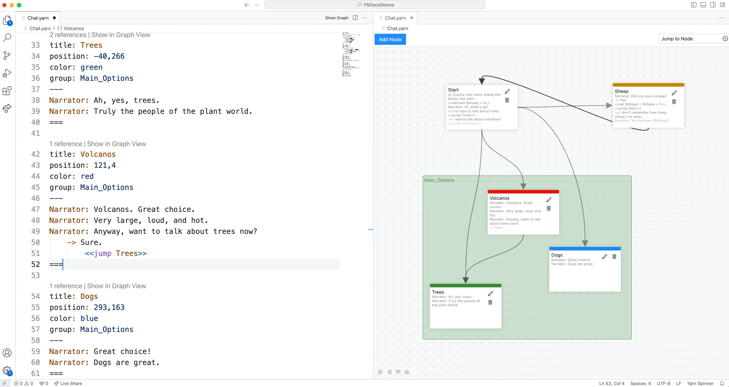Click the edit pencil on Sheep node

coord(674,93)
